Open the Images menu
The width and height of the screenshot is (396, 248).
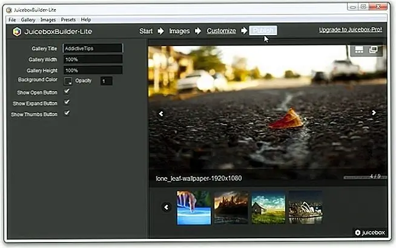[48, 20]
